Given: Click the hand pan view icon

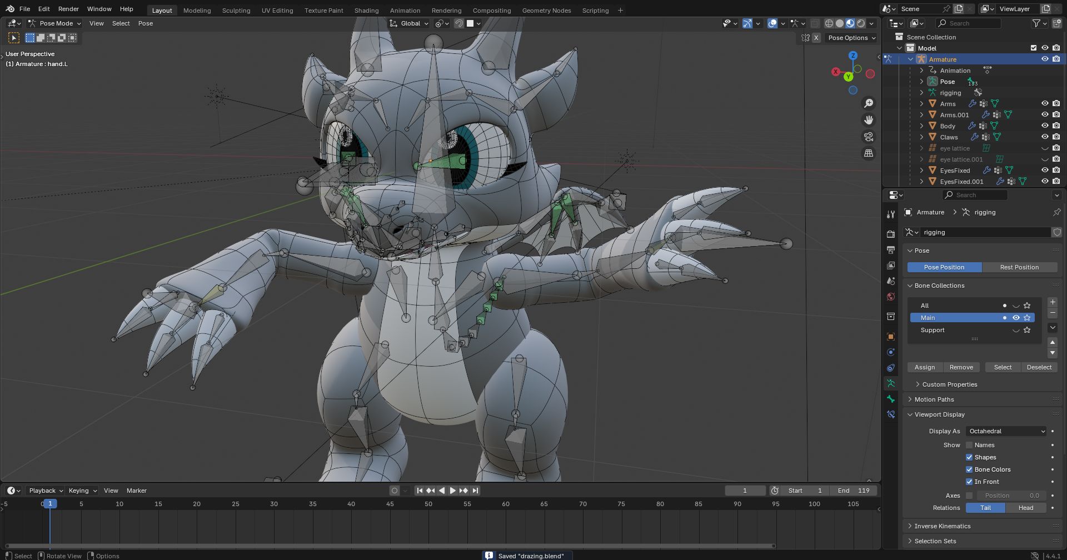Looking at the screenshot, I should click(x=869, y=120).
